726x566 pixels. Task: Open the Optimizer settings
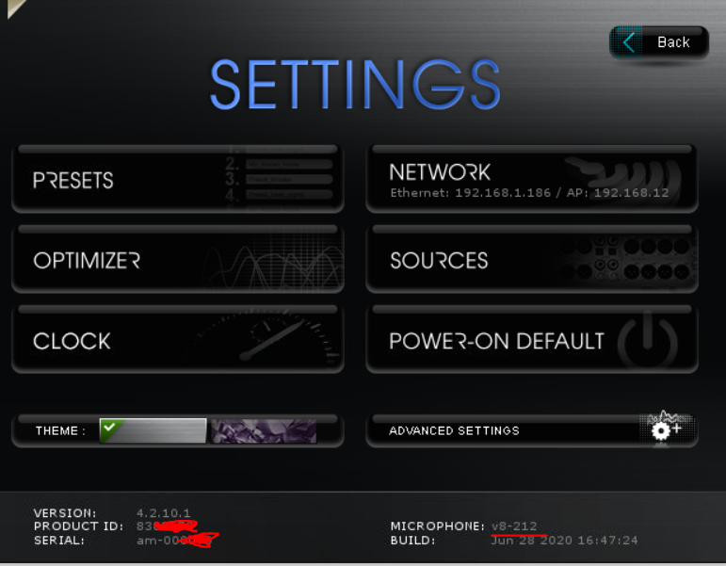(x=177, y=259)
